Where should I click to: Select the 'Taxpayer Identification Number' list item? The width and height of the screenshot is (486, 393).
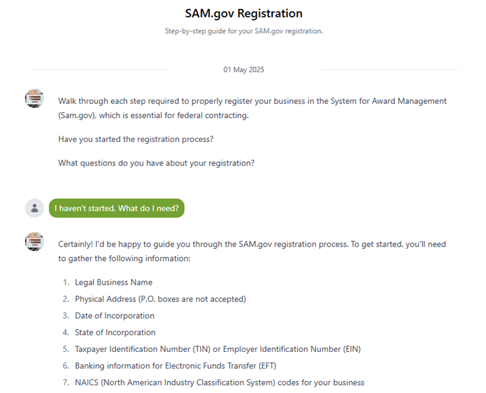[x=217, y=349]
